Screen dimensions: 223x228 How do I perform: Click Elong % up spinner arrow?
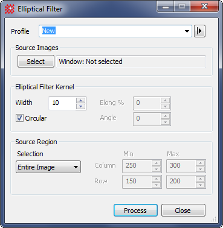coord(165,100)
